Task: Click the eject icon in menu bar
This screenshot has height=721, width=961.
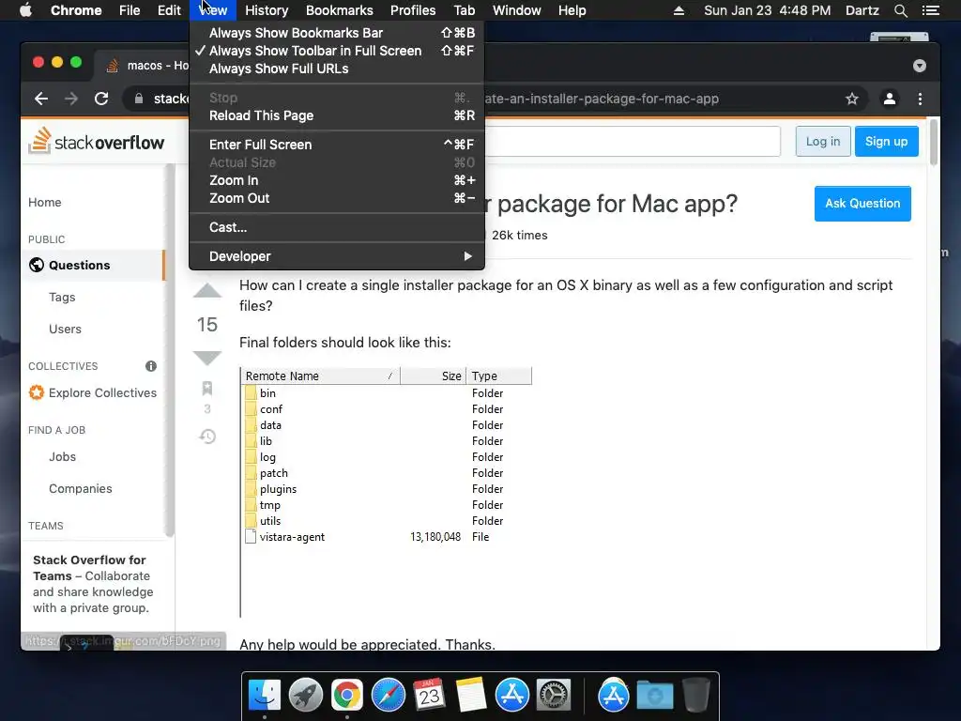Action: (679, 10)
